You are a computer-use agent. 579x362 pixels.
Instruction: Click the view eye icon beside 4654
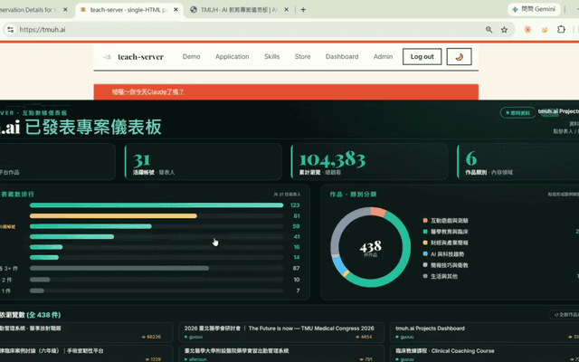(357, 337)
